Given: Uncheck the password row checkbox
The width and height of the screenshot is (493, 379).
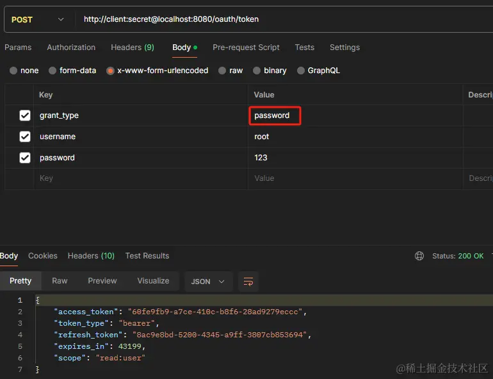Looking at the screenshot, I should 25,158.
